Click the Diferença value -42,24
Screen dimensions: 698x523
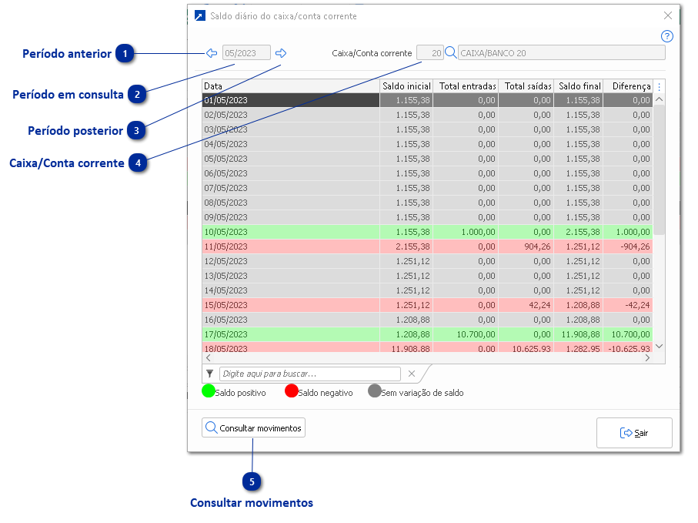coord(637,305)
